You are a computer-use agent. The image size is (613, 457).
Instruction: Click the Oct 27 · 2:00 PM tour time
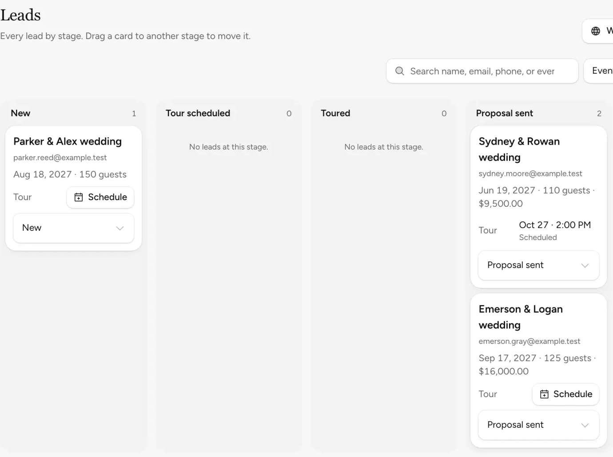coord(555,225)
